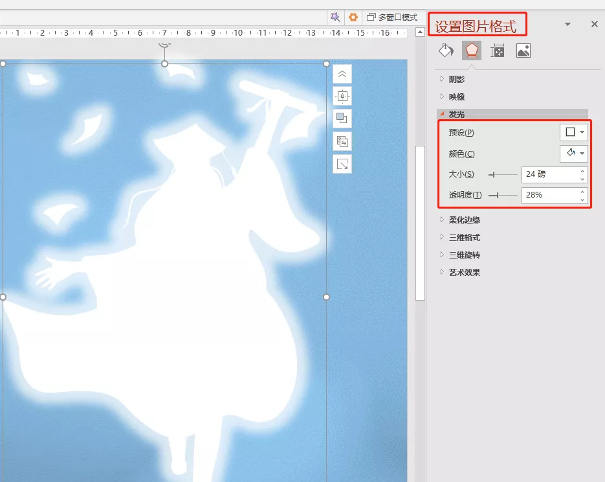Click the rotation handle above the image
605x482 pixels.
[x=165, y=45]
